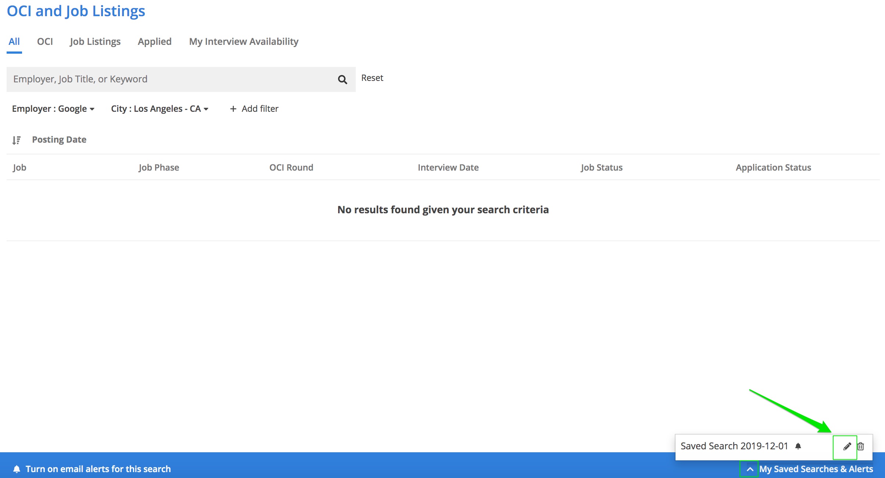Collapse My Saved Searches chevron

pos(750,469)
